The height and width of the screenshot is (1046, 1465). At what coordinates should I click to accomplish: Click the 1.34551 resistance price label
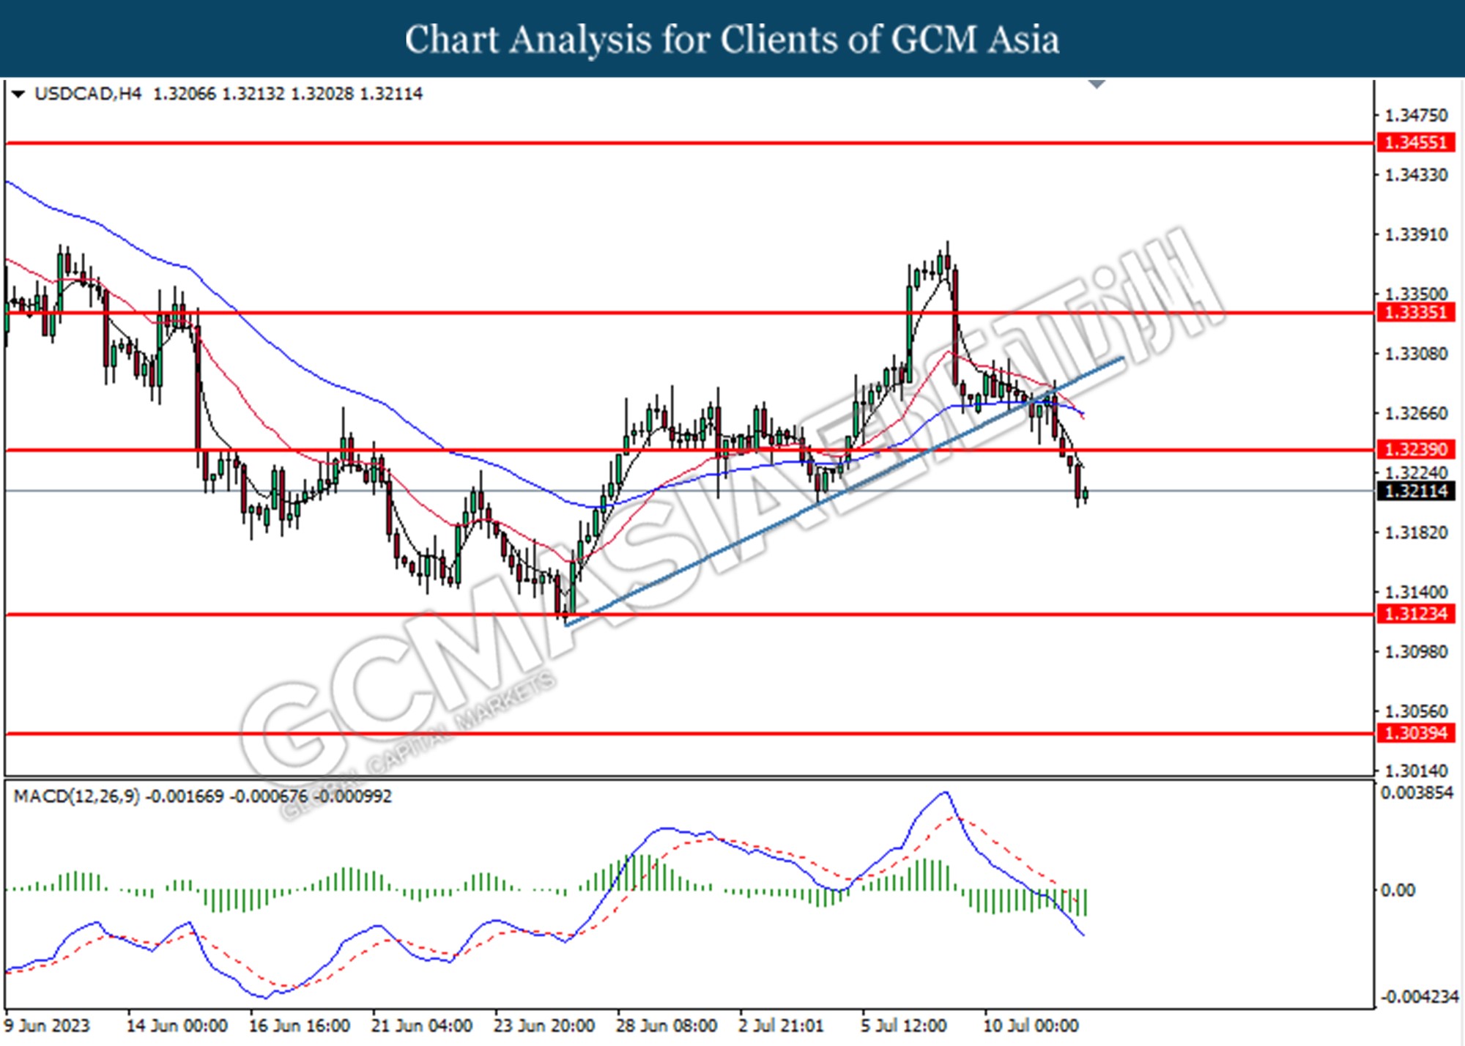1415,142
